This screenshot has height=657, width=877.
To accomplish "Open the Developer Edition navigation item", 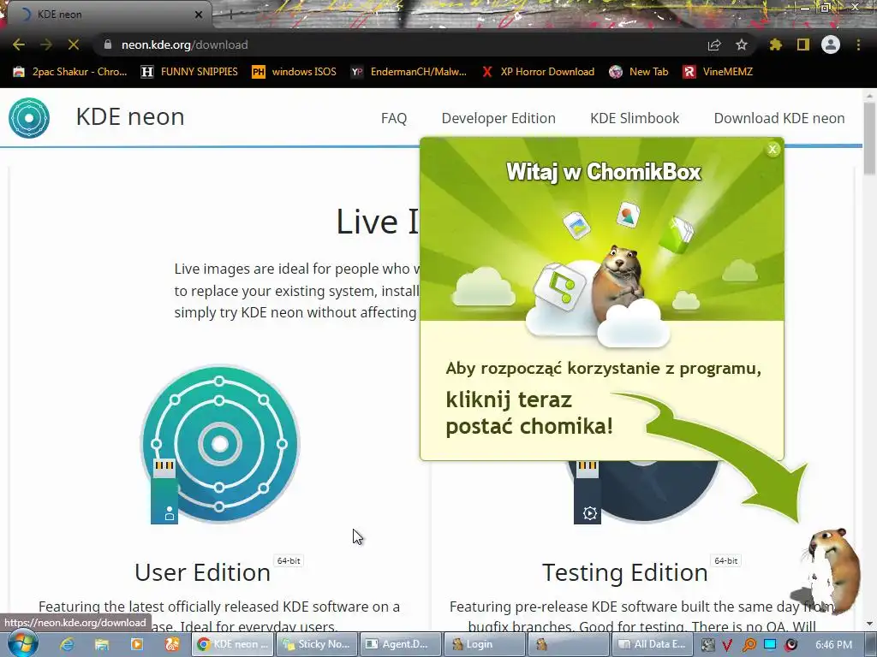I will (498, 118).
